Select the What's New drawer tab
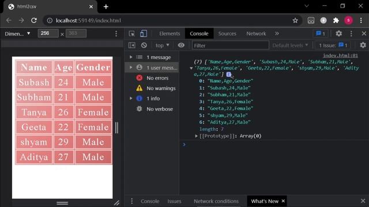The width and height of the screenshot is (369, 207). 265,201
